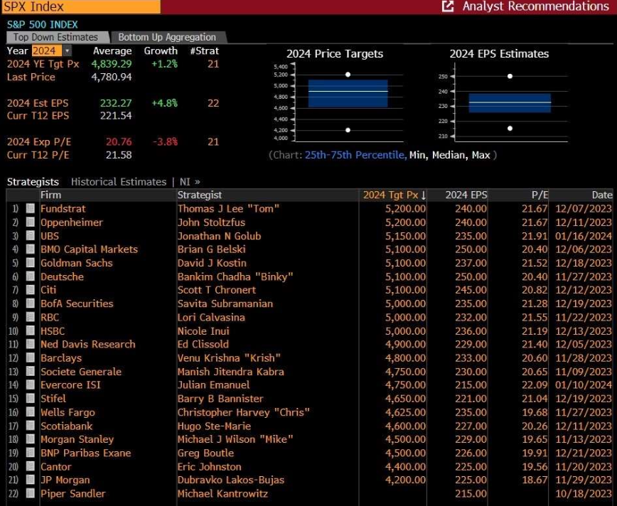Select strategist Thomas J Lee "Tom"
Viewport: 617px width, 506px height.
(x=228, y=208)
